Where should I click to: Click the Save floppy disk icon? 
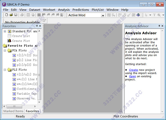(16, 15)
